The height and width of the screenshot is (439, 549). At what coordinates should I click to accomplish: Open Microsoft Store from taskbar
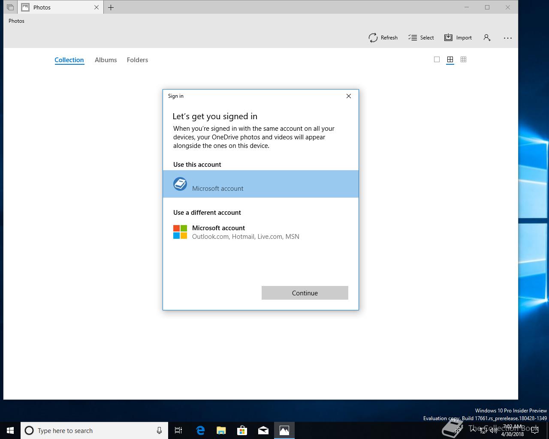(x=242, y=430)
